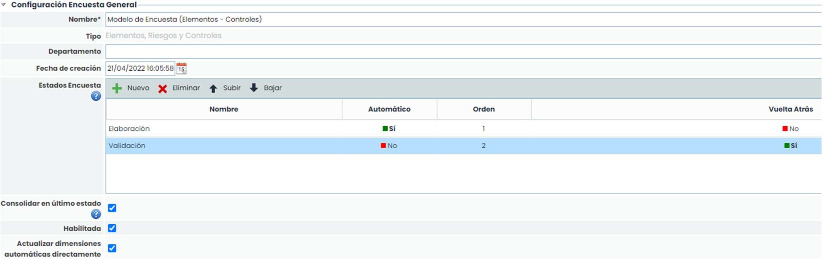The height and width of the screenshot is (259, 822).
Task: Click the green plus Nuevo icon
Action: 117,88
